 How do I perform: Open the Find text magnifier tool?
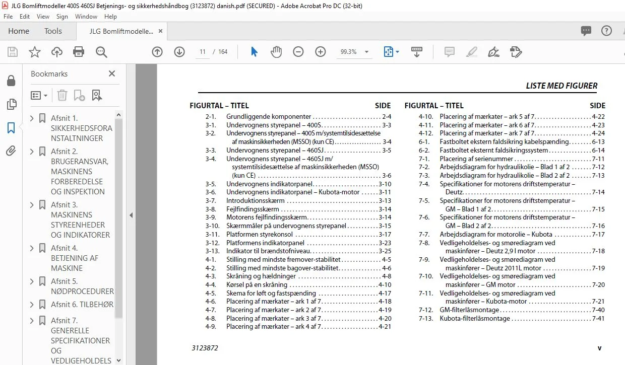101,52
